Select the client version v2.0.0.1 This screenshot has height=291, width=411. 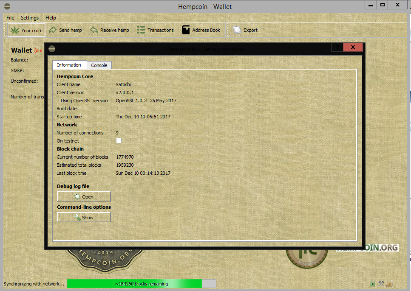pos(125,92)
